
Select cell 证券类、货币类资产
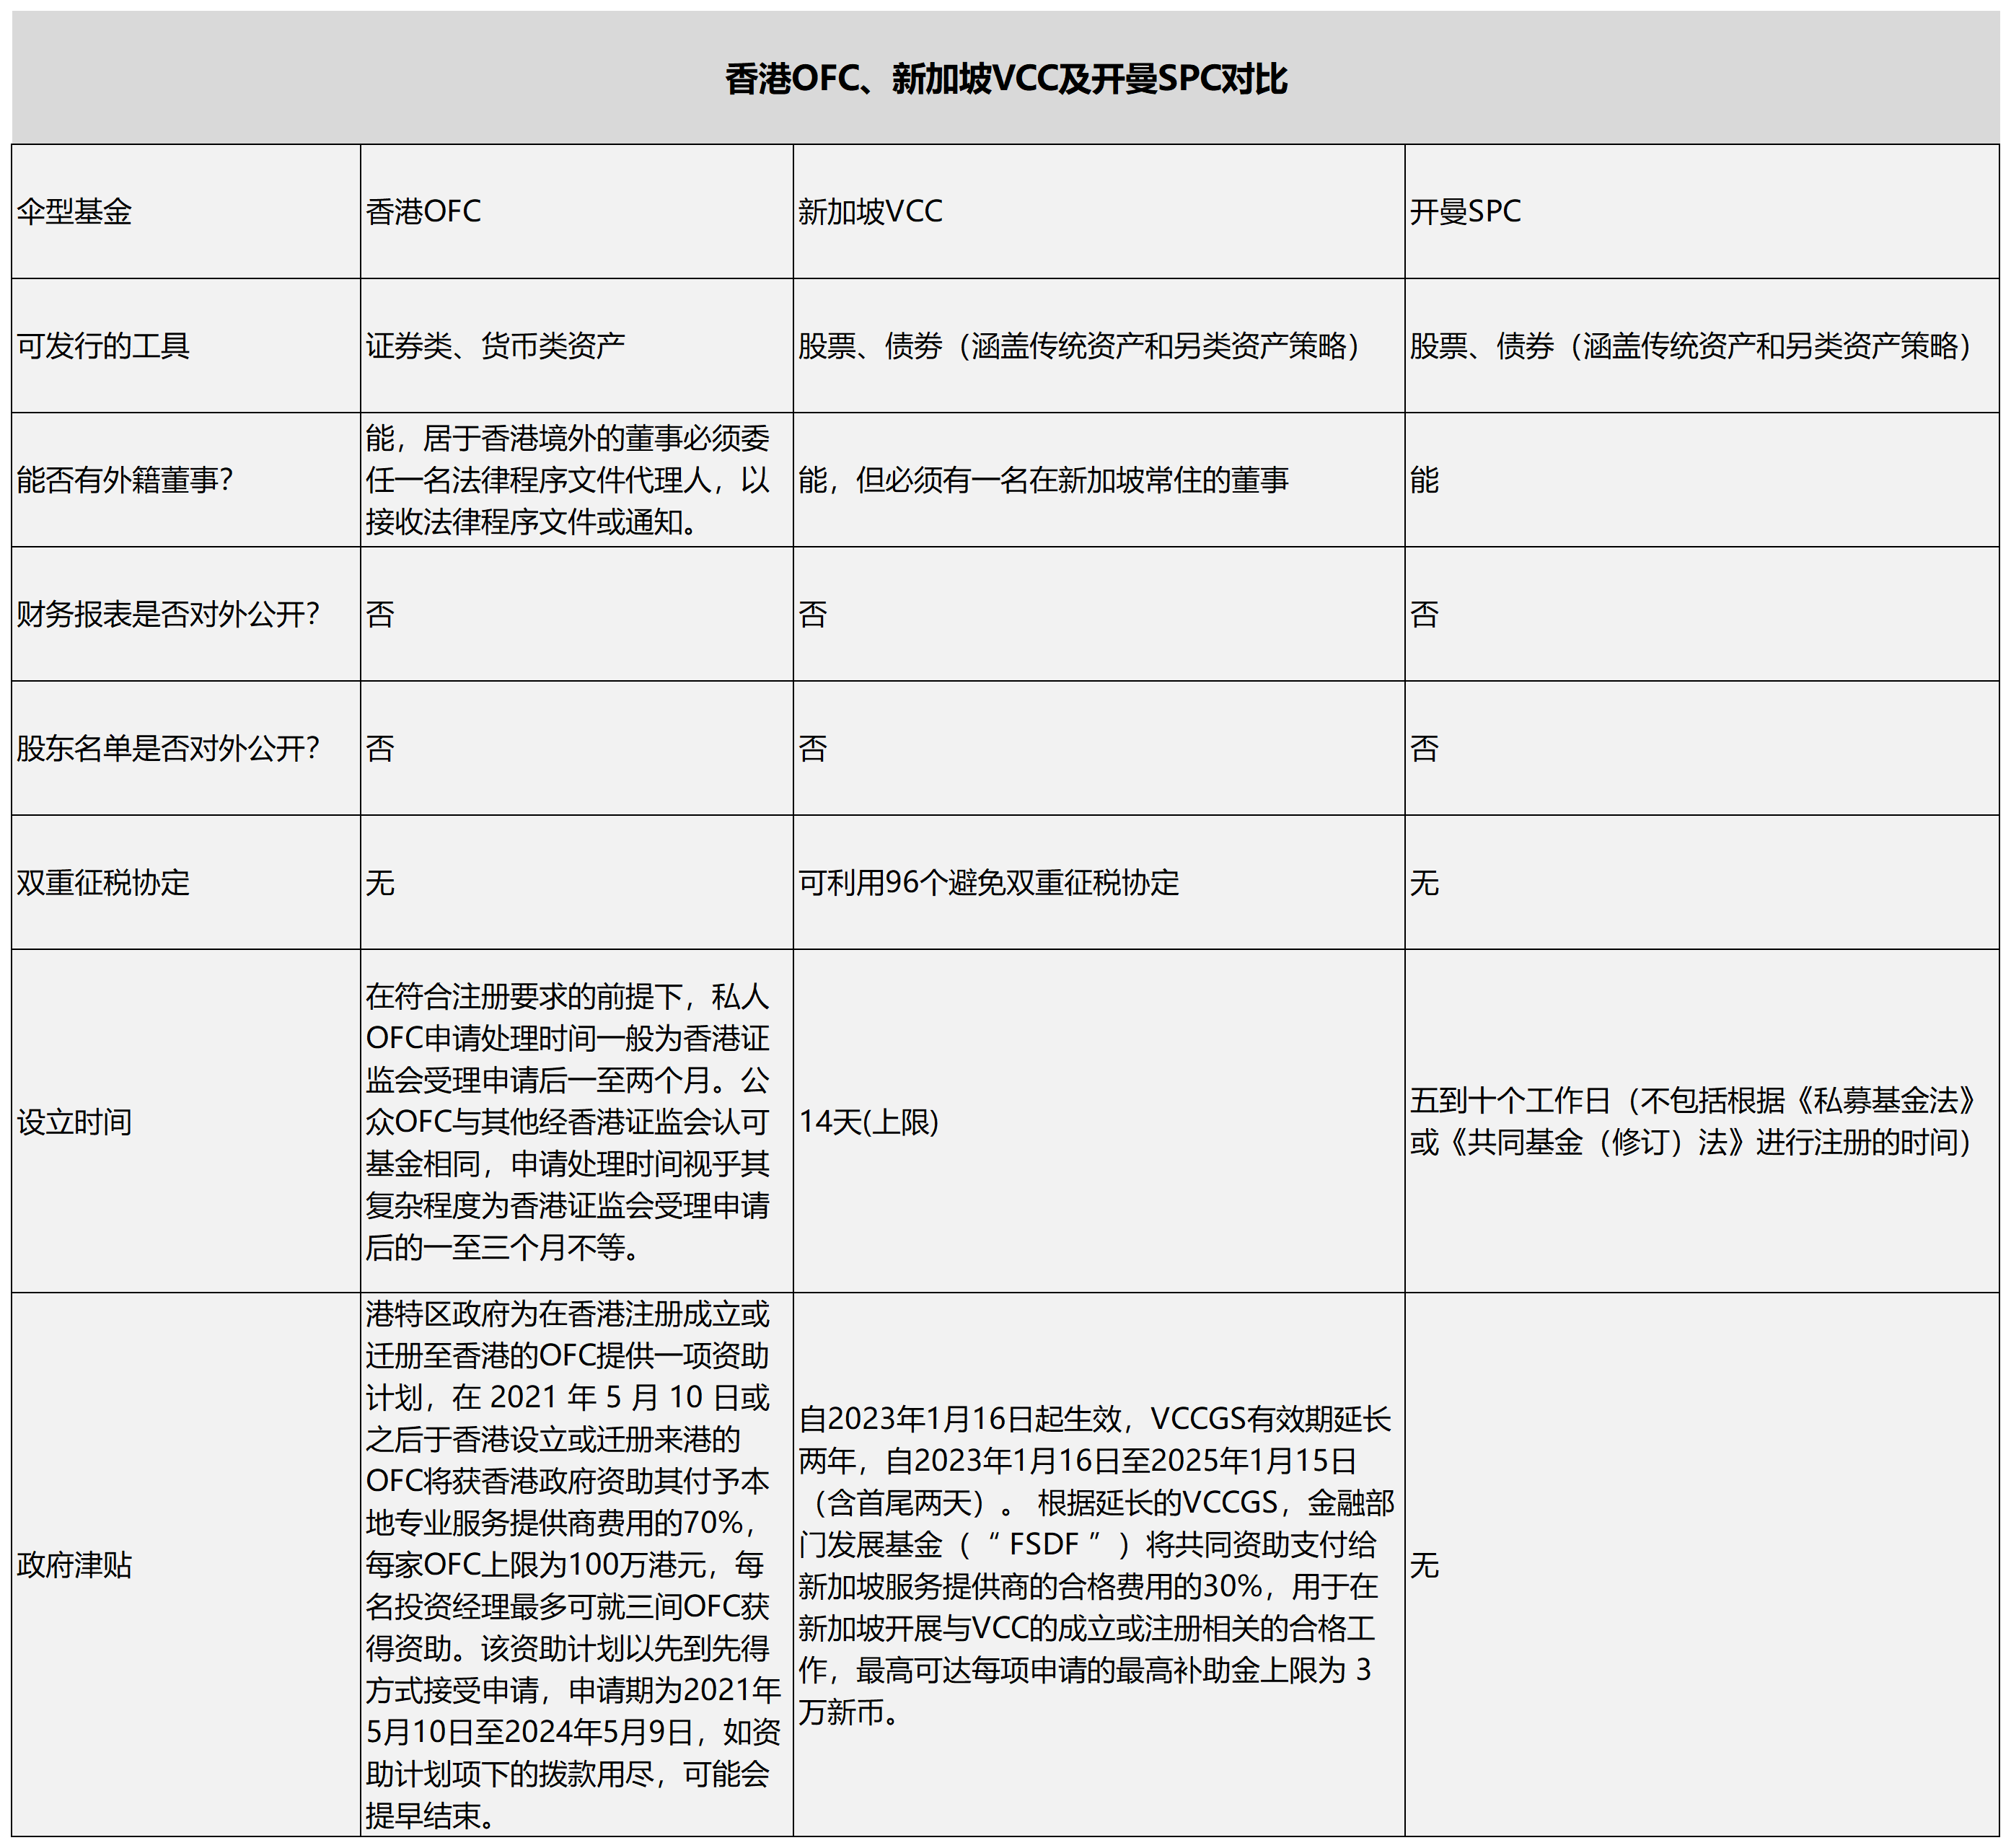coord(577,345)
